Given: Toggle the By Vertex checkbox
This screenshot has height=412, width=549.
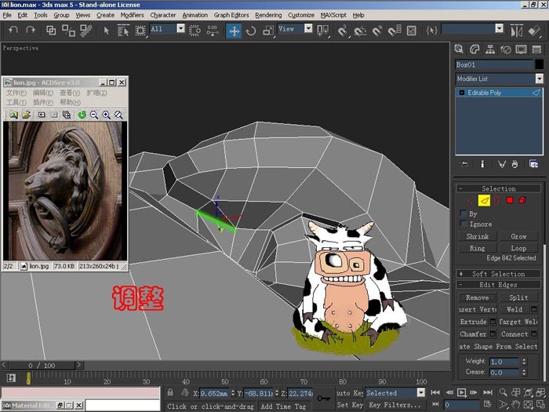Looking at the screenshot, I should point(464,213).
